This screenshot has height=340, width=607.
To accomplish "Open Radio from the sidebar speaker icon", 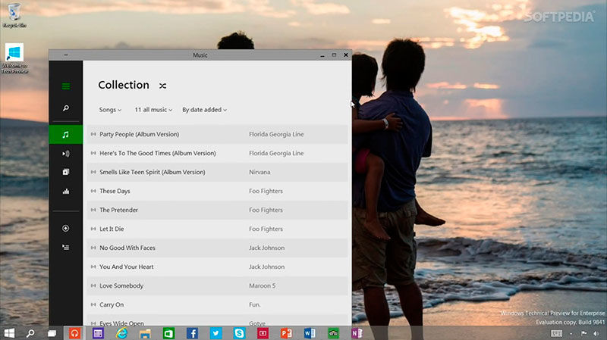I will point(65,154).
